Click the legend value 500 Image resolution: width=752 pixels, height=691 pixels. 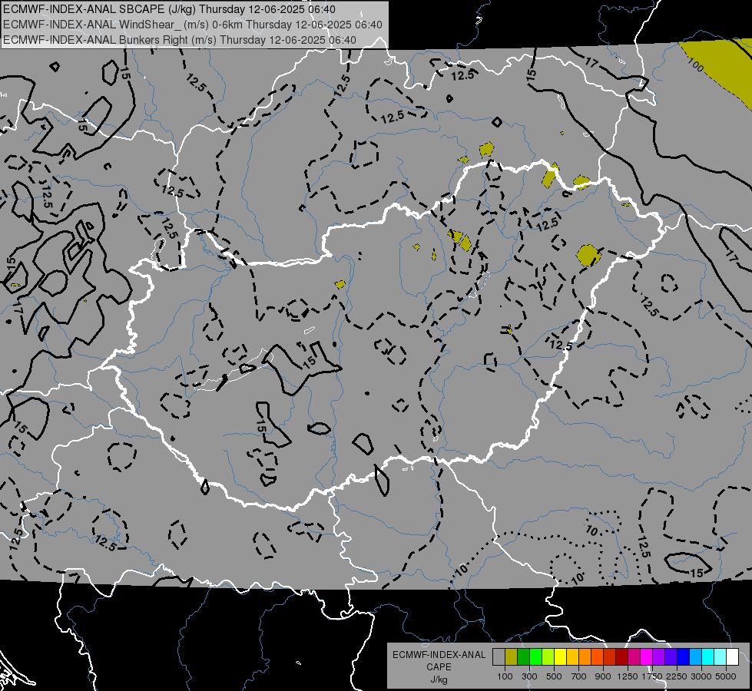tap(554, 676)
